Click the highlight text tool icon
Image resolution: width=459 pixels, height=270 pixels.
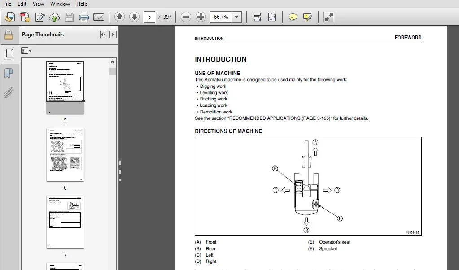tap(308, 17)
